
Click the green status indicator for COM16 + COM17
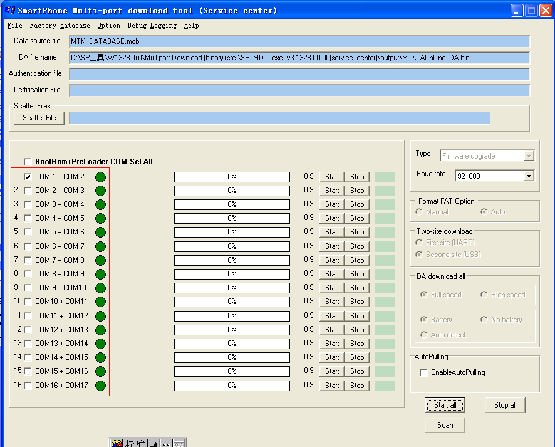(100, 386)
